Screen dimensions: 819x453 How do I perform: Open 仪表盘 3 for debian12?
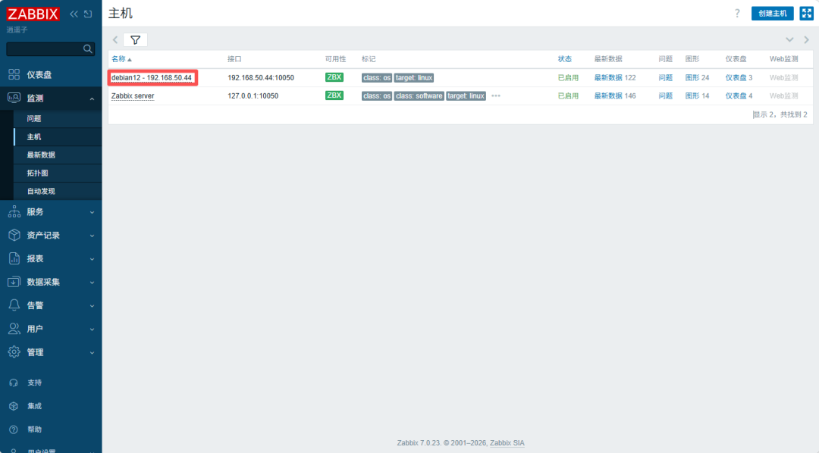(x=736, y=78)
